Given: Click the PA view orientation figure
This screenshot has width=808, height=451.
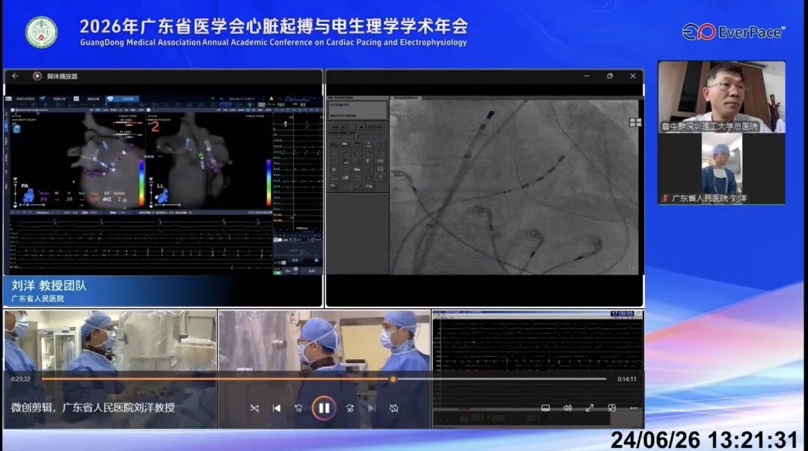Looking at the screenshot, I should point(28,194).
